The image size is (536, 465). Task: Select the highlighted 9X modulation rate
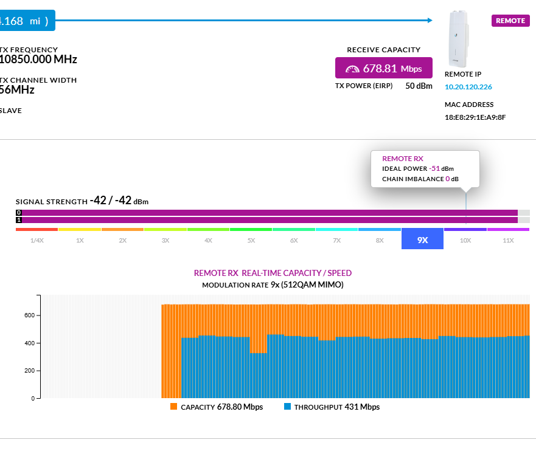click(422, 240)
